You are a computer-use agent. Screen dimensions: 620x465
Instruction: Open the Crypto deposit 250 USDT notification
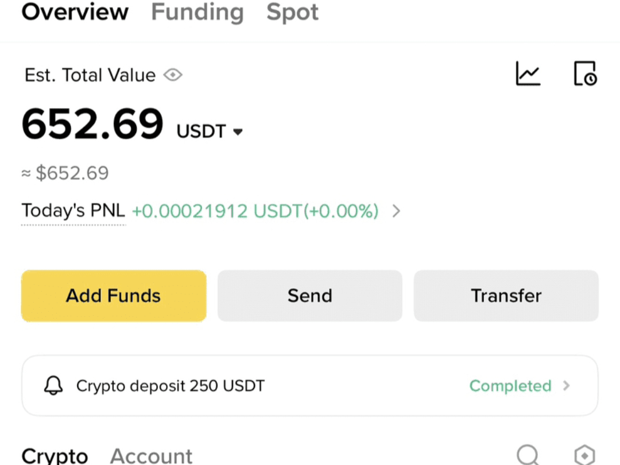point(309,386)
